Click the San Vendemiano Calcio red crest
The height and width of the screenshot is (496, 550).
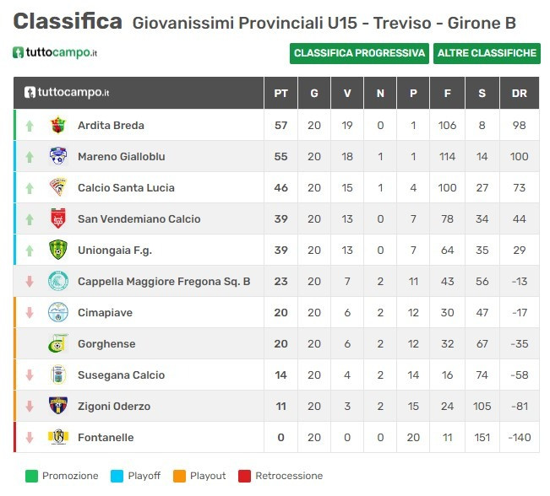click(x=57, y=219)
